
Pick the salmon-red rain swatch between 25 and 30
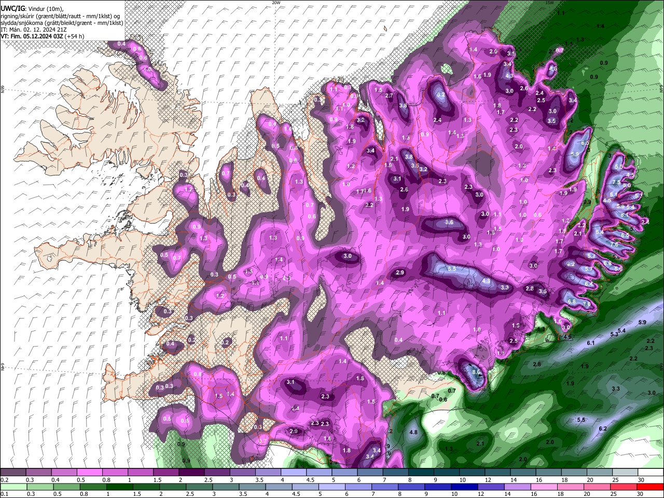624,487
